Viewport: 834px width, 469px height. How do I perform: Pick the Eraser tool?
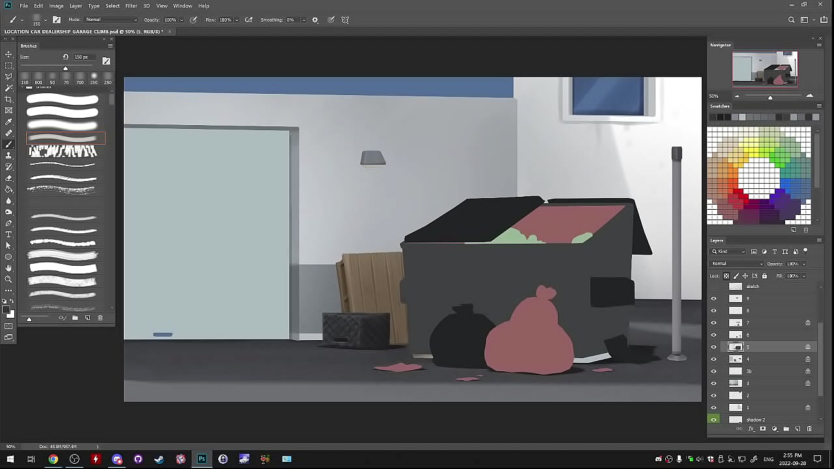[8, 178]
